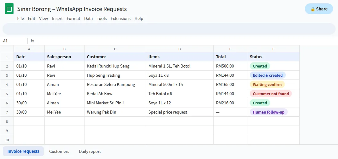
Task: Open the Data menu
Action: click(88, 18)
